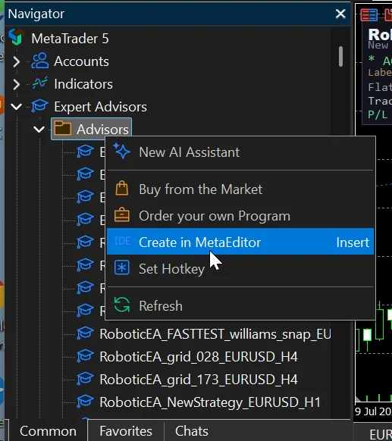The width and height of the screenshot is (392, 441).
Task: Expand the Indicators tree node
Action: [x=17, y=84]
